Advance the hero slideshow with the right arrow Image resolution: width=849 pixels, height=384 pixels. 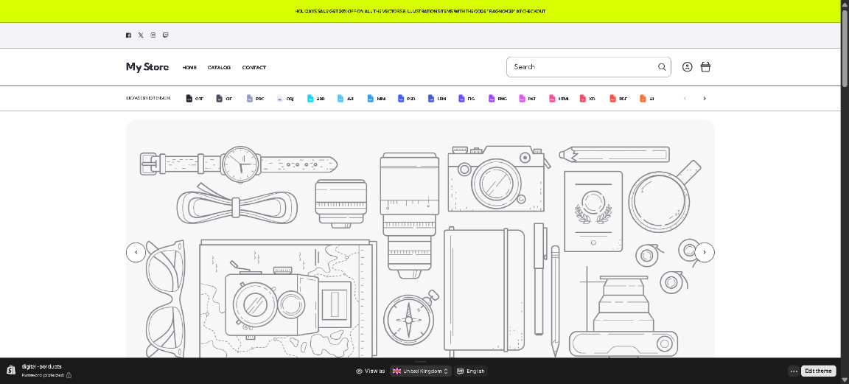[705, 252]
